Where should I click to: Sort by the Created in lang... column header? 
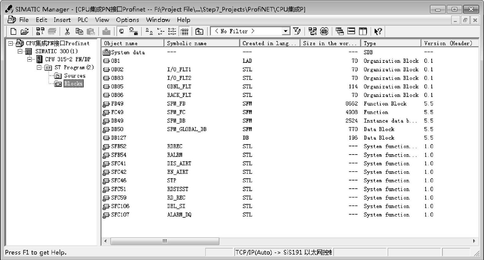point(270,43)
